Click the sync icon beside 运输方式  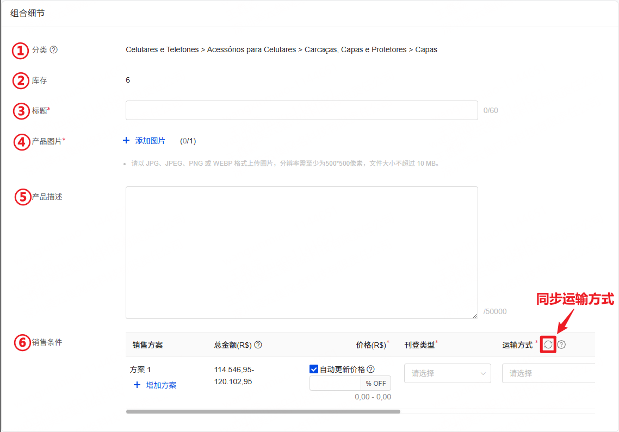click(x=548, y=345)
